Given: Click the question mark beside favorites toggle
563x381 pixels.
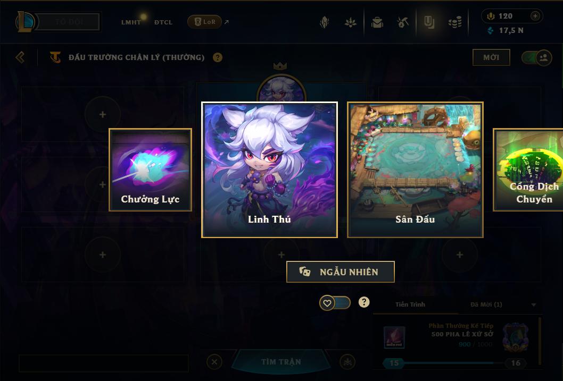Looking at the screenshot, I should click(x=364, y=302).
